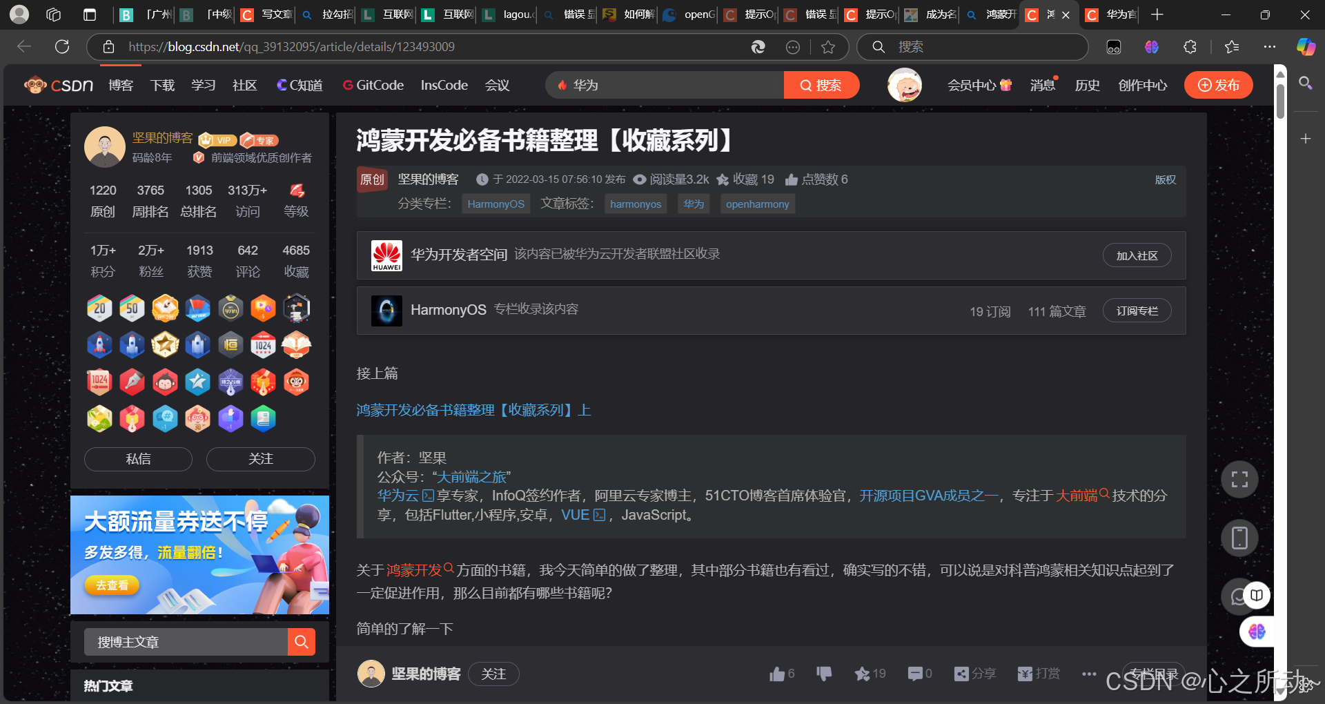Click the sidebar search magnifier icon
This screenshot has width=1325, height=704.
pos(1306,84)
